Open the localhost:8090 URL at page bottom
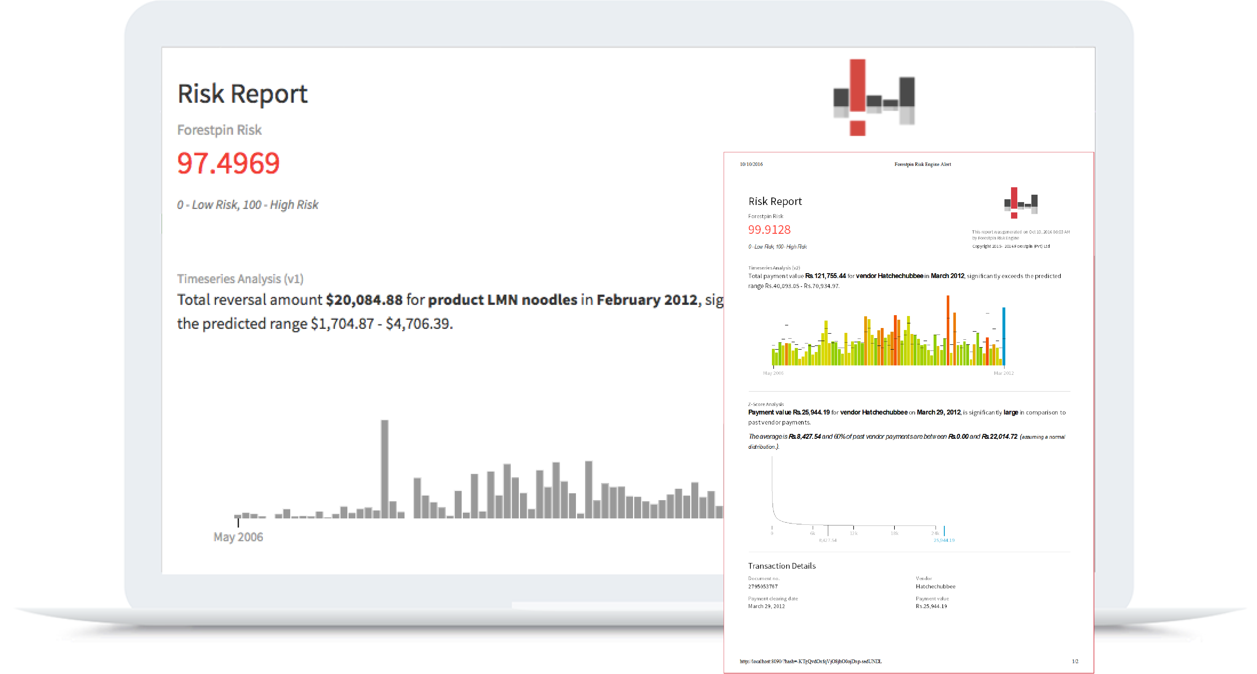This screenshot has width=1257, height=674. [x=810, y=661]
